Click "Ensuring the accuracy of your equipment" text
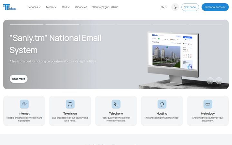 tap(208, 119)
